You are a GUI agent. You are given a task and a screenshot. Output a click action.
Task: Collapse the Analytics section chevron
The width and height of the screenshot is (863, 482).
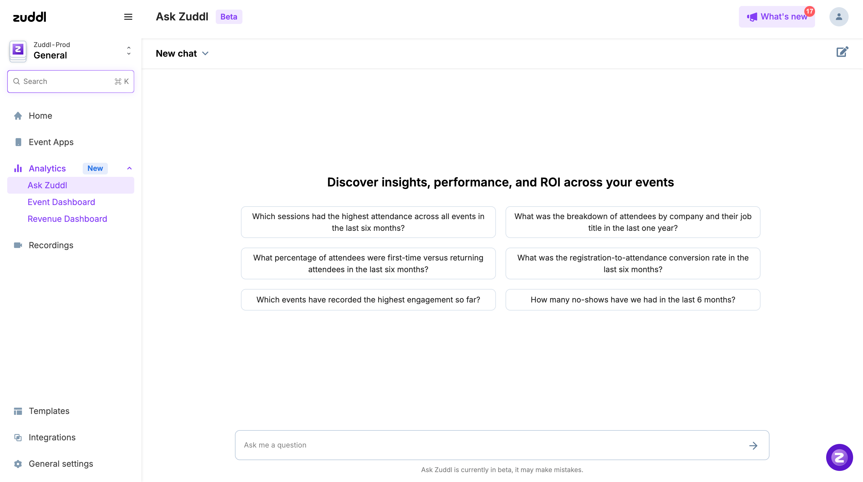pyautogui.click(x=129, y=168)
